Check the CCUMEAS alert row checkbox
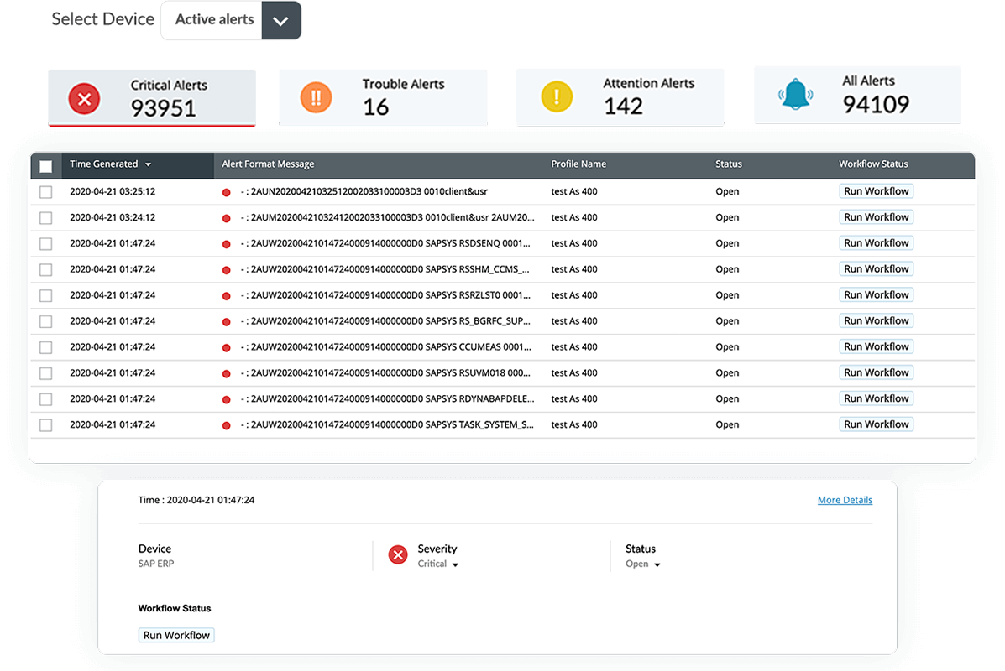The width and height of the screenshot is (1005, 671). 45,348
